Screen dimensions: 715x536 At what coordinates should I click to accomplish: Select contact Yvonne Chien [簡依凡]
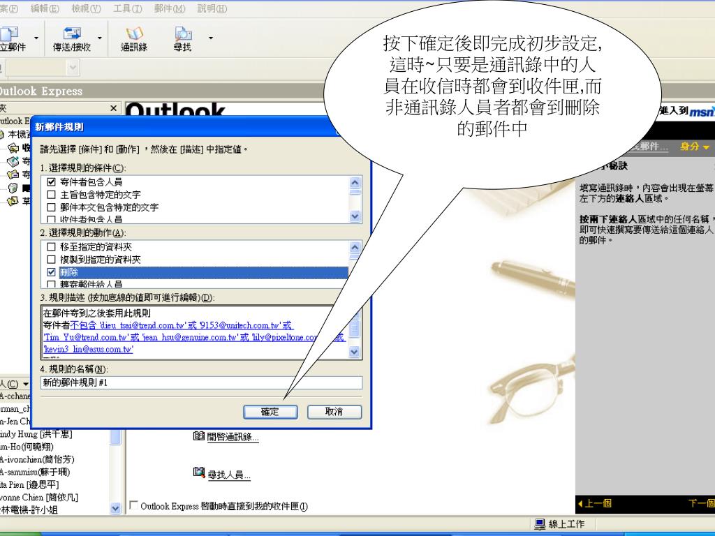[x=39, y=497]
